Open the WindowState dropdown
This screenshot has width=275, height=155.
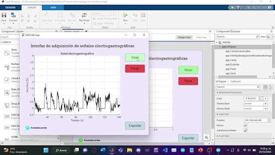pyautogui.click(x=266, y=108)
